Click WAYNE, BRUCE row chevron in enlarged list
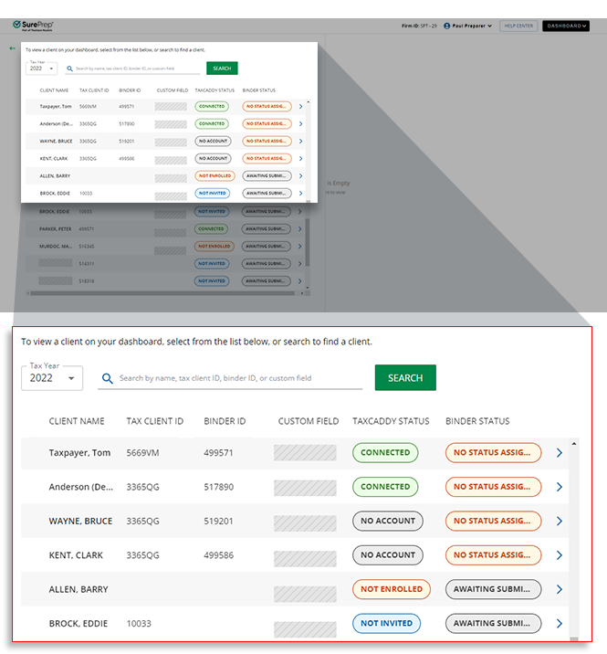This screenshot has width=607, height=654. click(559, 522)
